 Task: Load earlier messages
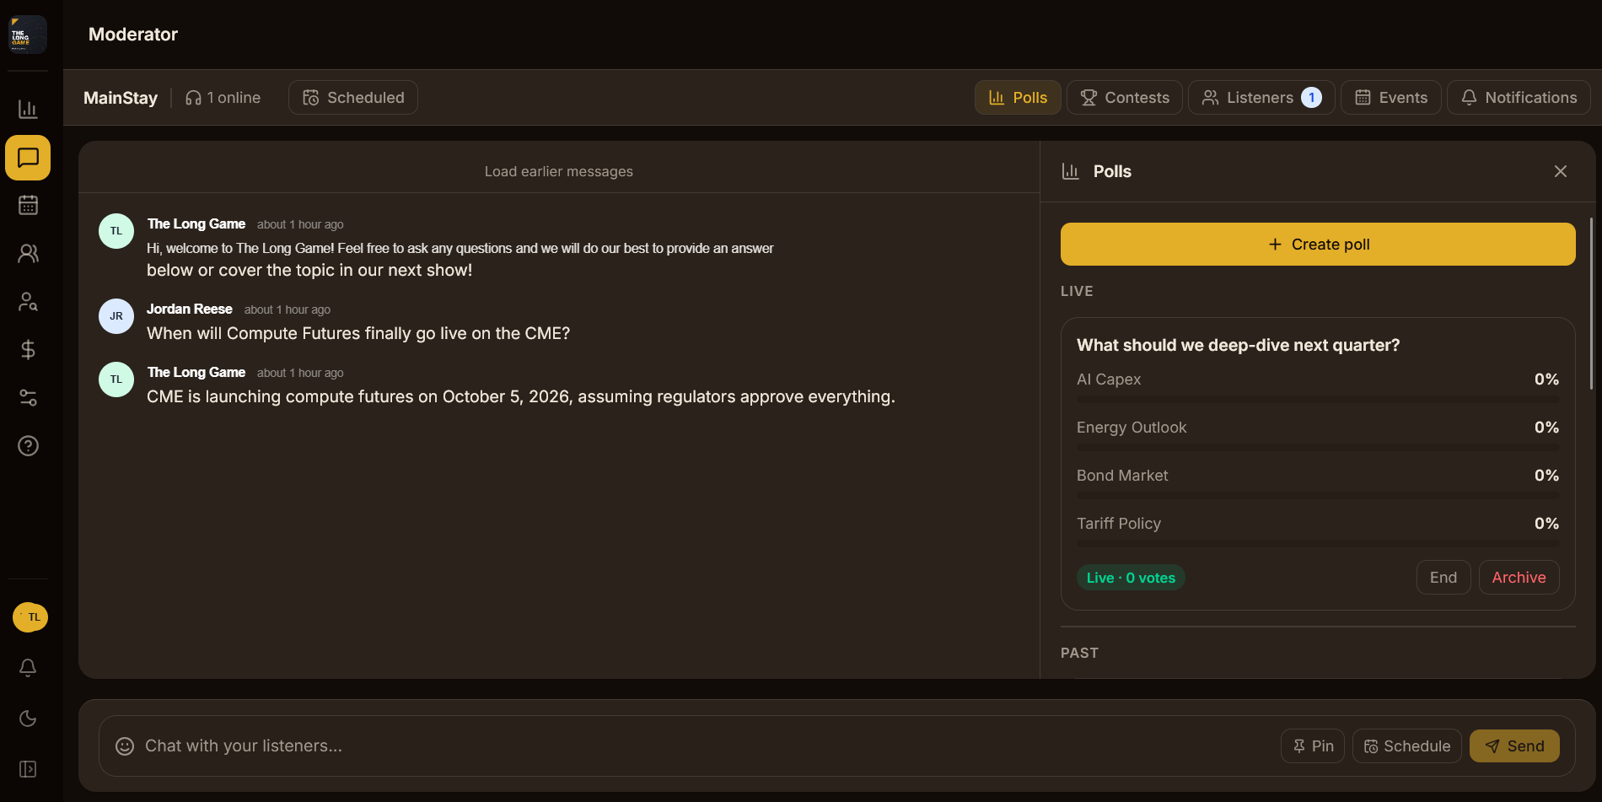coord(559,171)
